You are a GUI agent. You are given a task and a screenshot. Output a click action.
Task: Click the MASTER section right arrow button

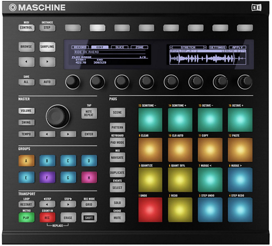pos(68,134)
